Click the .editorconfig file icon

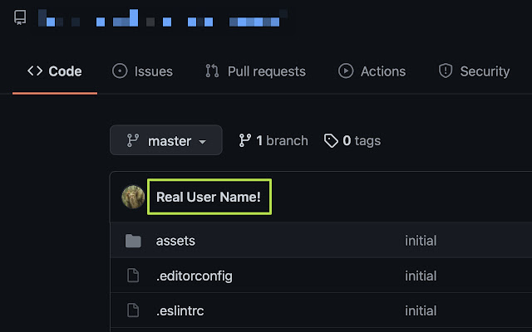tap(133, 276)
